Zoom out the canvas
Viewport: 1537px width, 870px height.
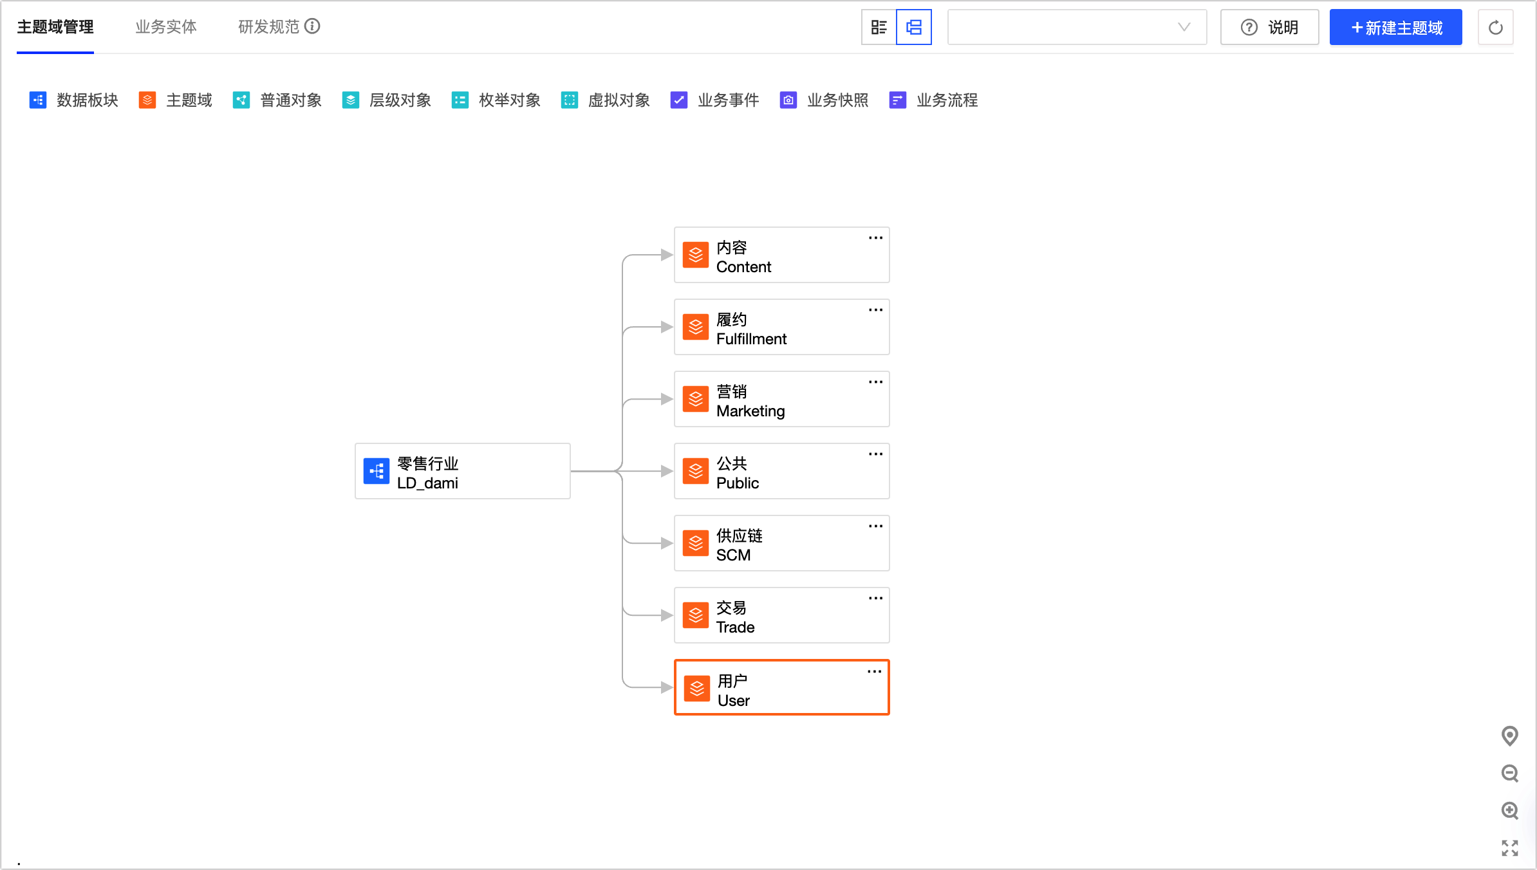(1509, 773)
